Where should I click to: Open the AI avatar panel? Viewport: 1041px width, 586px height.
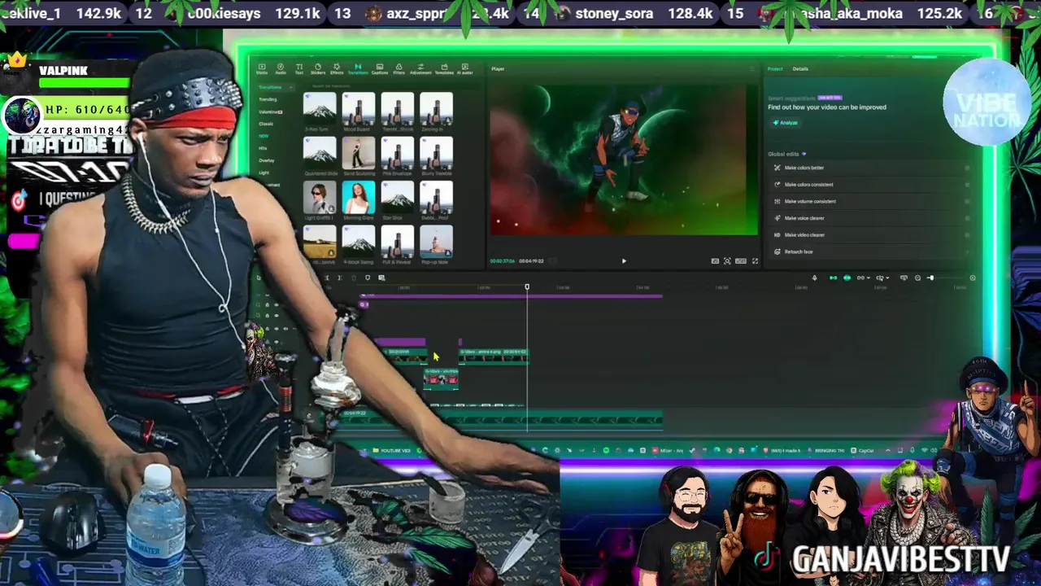pyautogui.click(x=464, y=68)
